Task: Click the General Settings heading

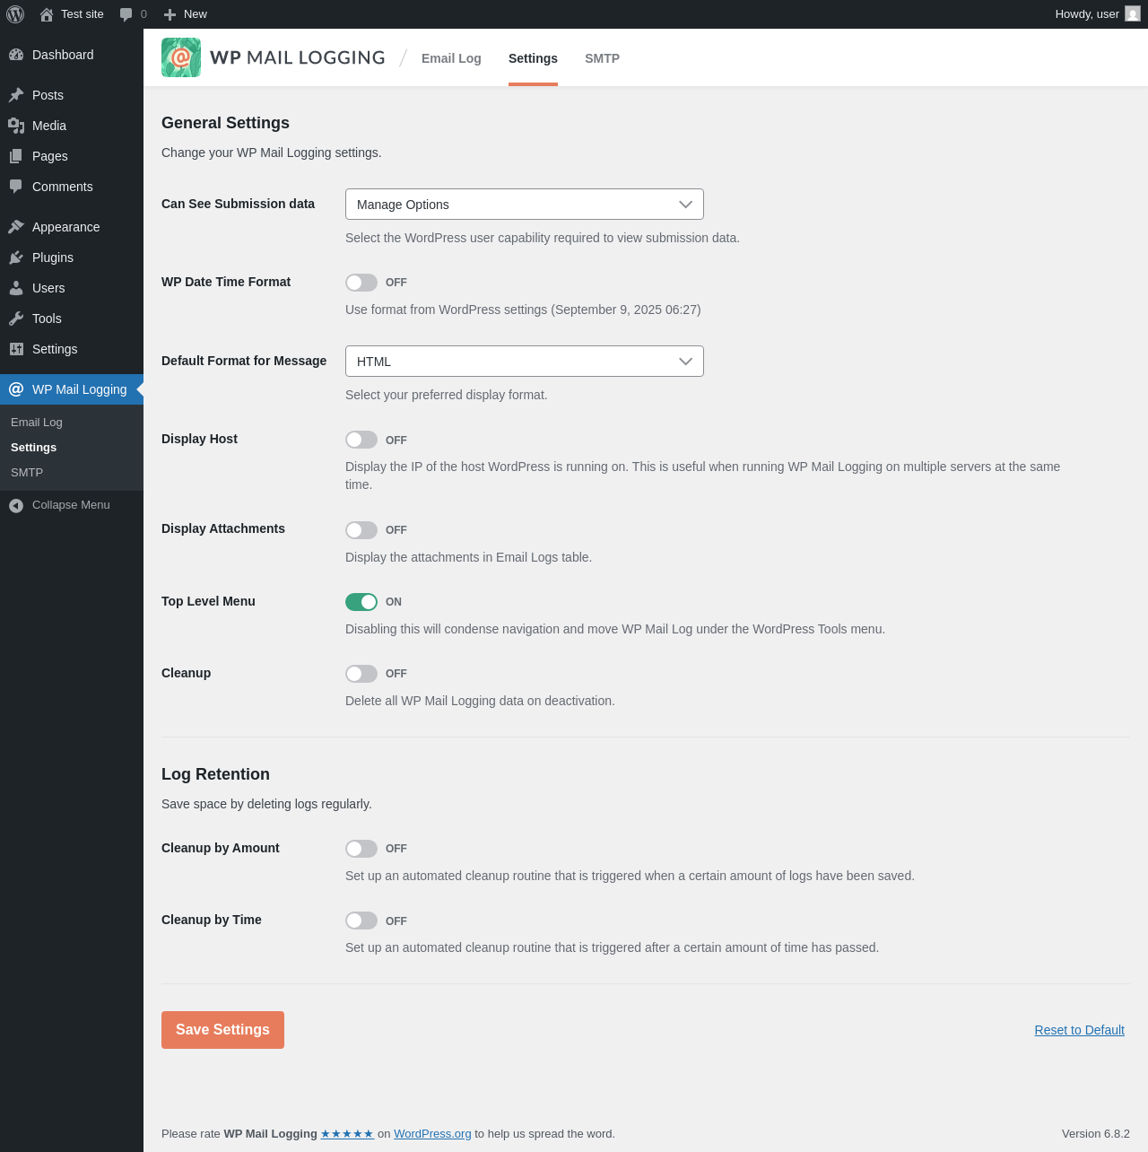Action: click(225, 123)
